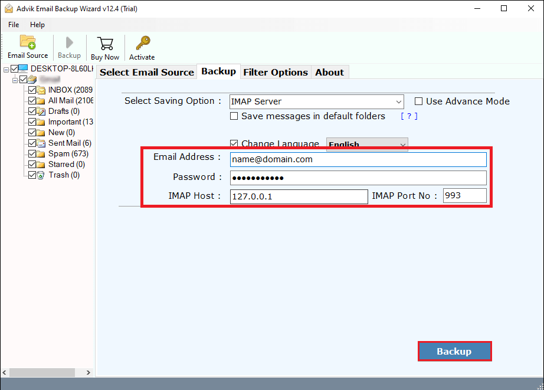This screenshot has height=390, width=544.
Task: Open the Help menu
Action: tap(37, 25)
